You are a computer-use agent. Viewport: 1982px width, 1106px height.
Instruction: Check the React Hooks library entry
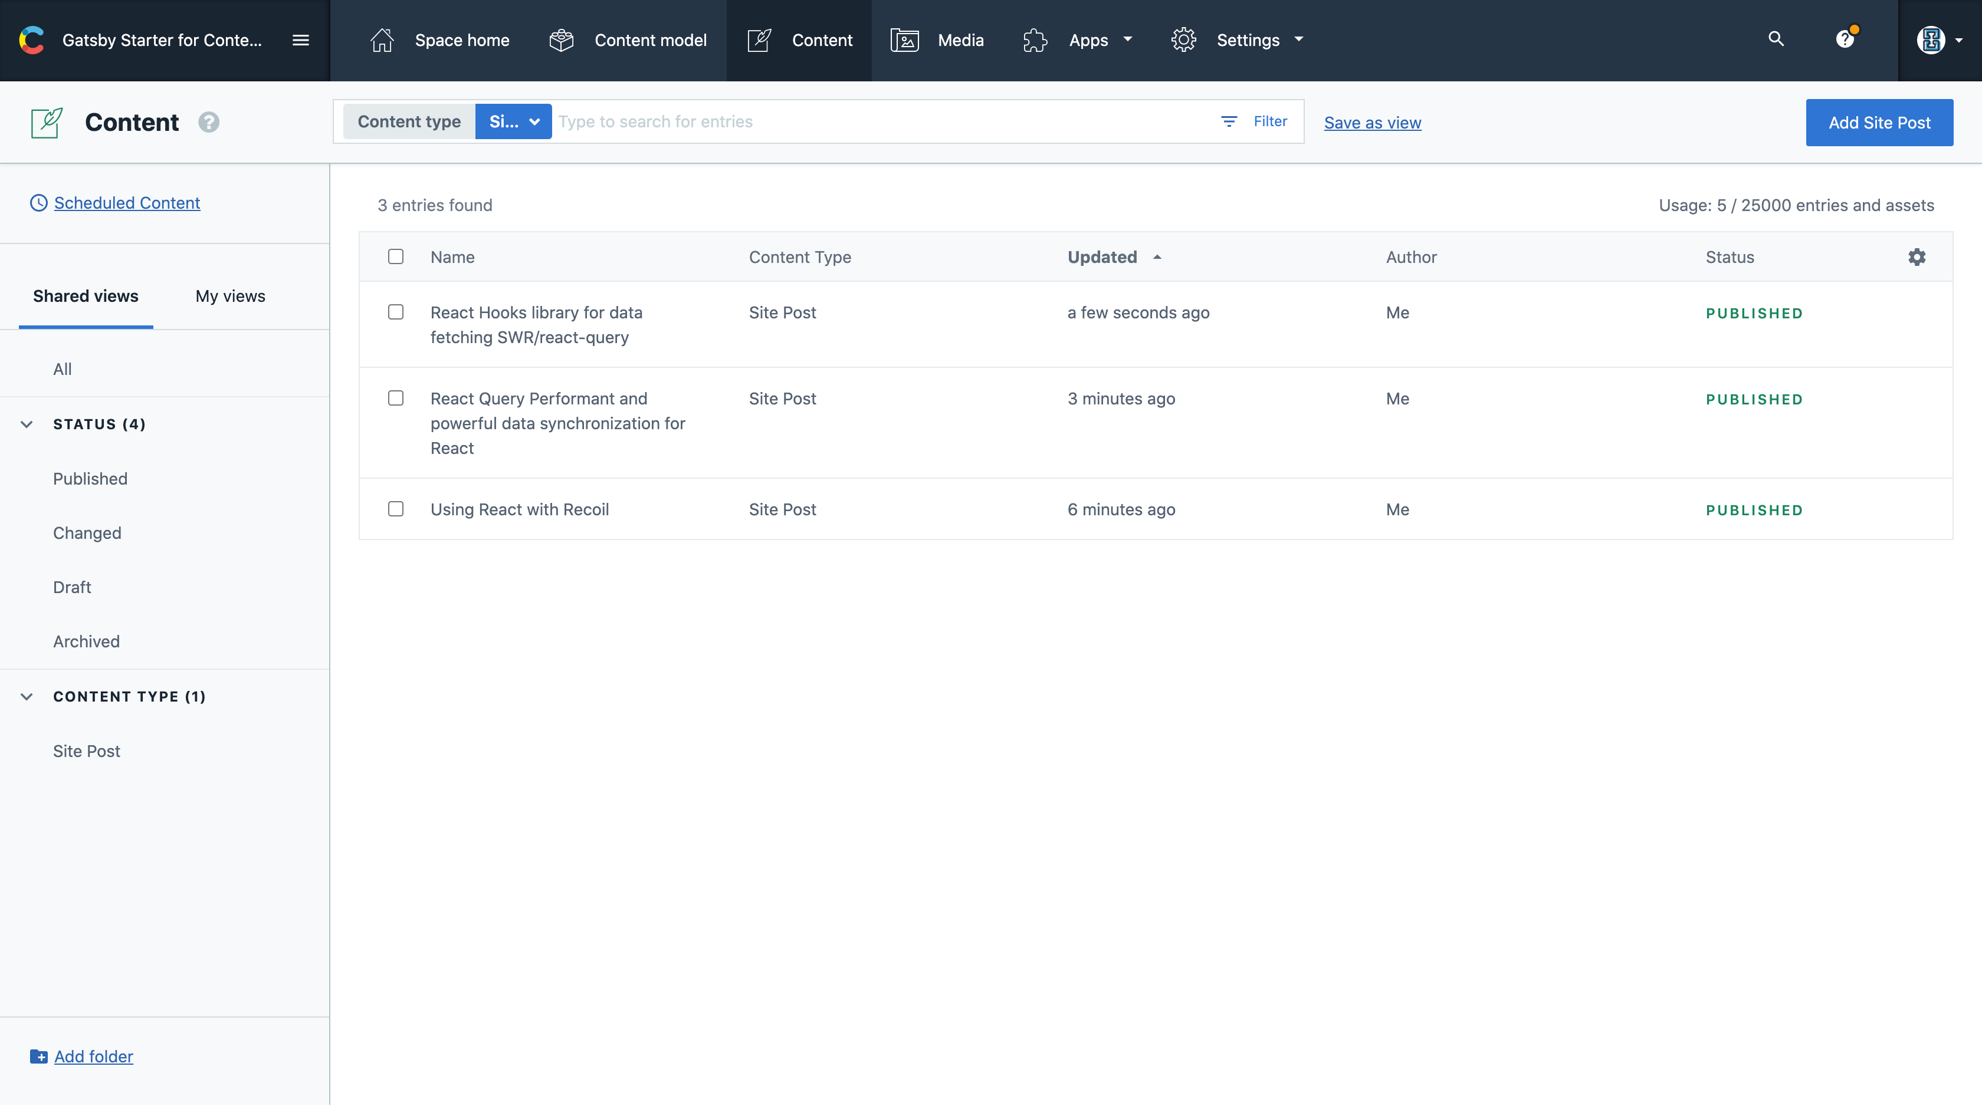[396, 312]
